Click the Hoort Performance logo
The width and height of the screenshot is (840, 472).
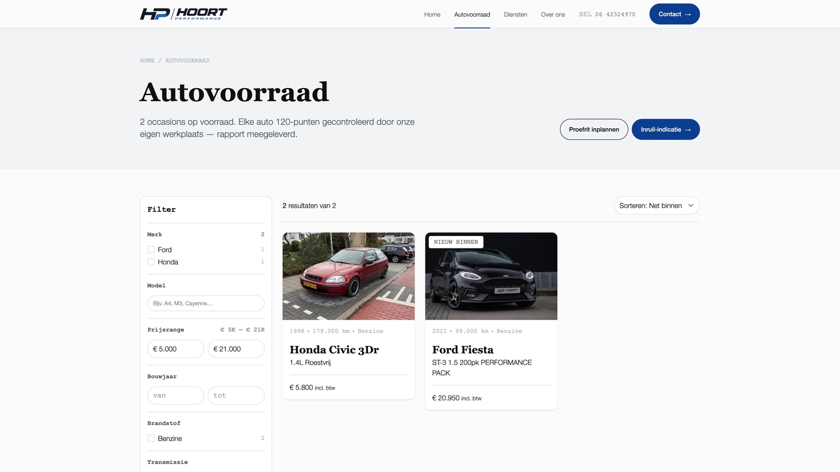tap(183, 14)
